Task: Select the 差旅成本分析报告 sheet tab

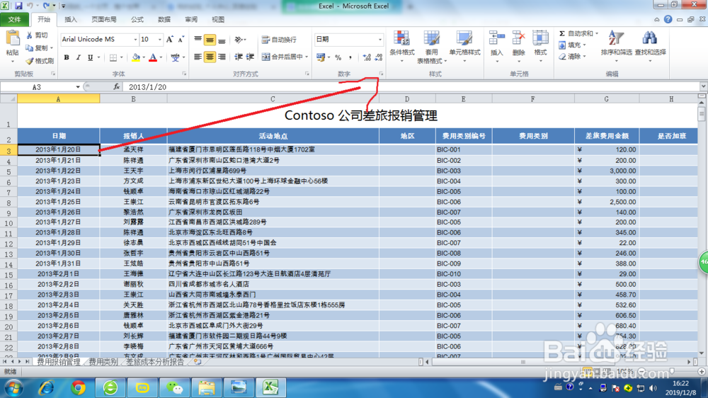Action: click(x=155, y=362)
